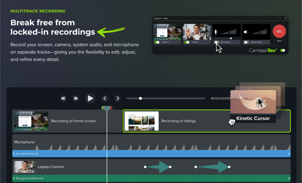Click the playback progress scrubber knob

[x=140, y=98]
